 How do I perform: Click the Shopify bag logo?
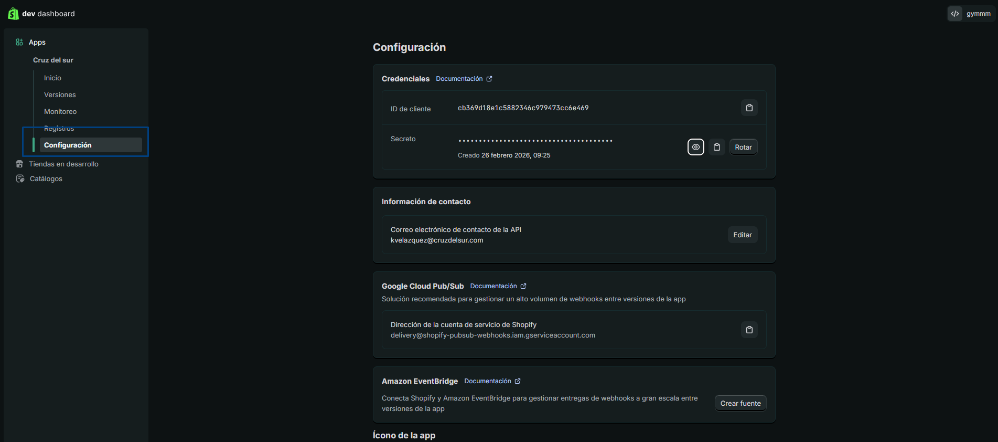[x=13, y=14]
